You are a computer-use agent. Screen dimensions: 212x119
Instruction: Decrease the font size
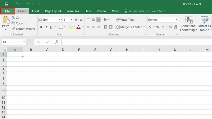(81, 20)
